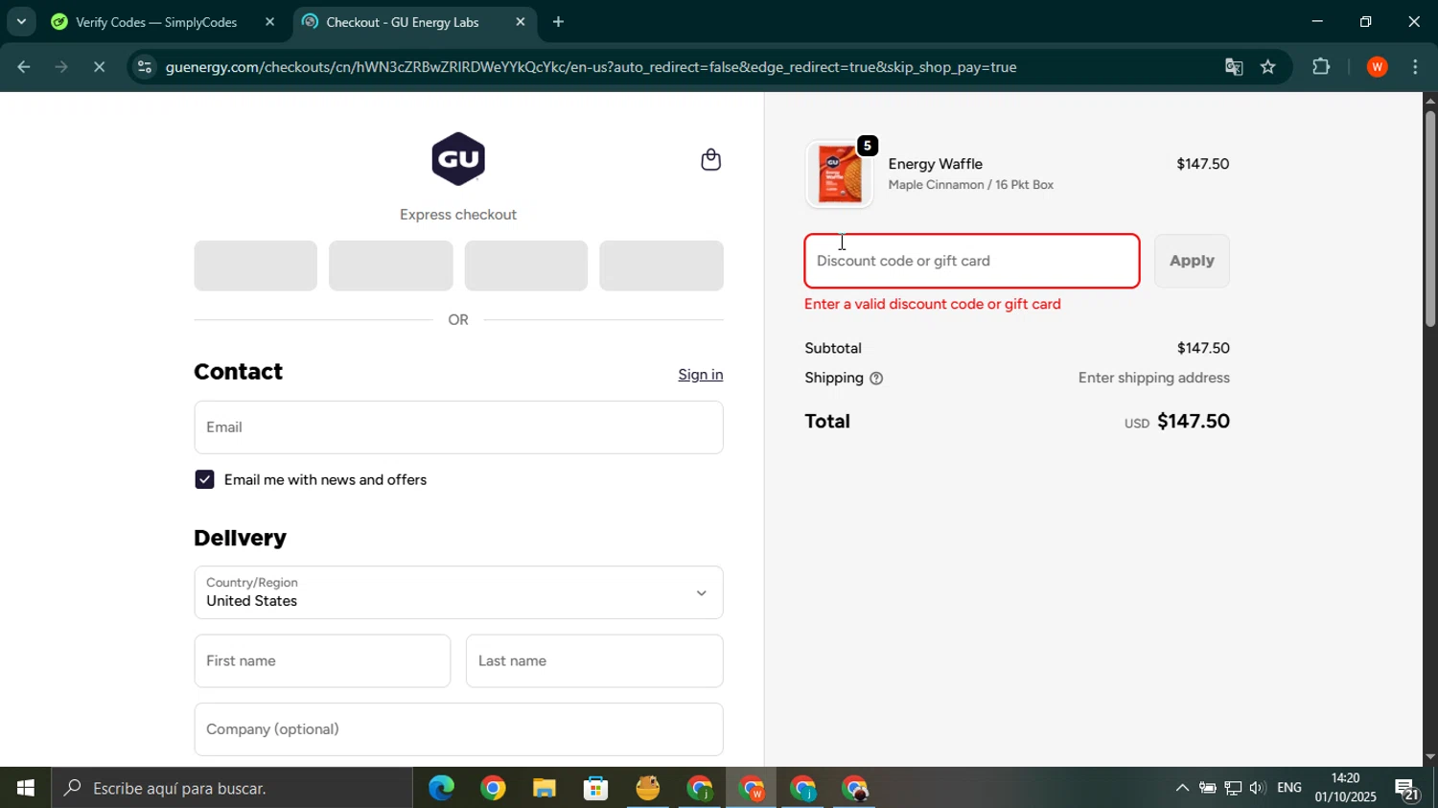
Task: Open the Chrome profile avatar W
Action: pyautogui.click(x=1378, y=67)
